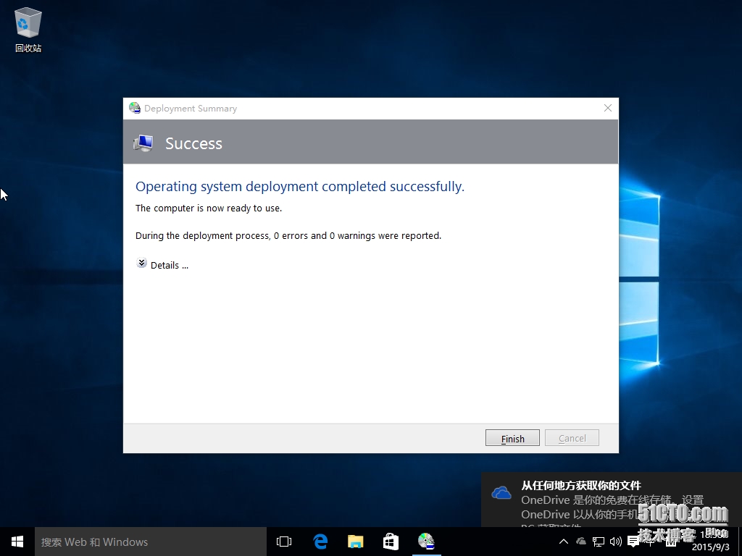
Task: Click the 2015/9/3 taskbar date
Action: tap(711, 547)
